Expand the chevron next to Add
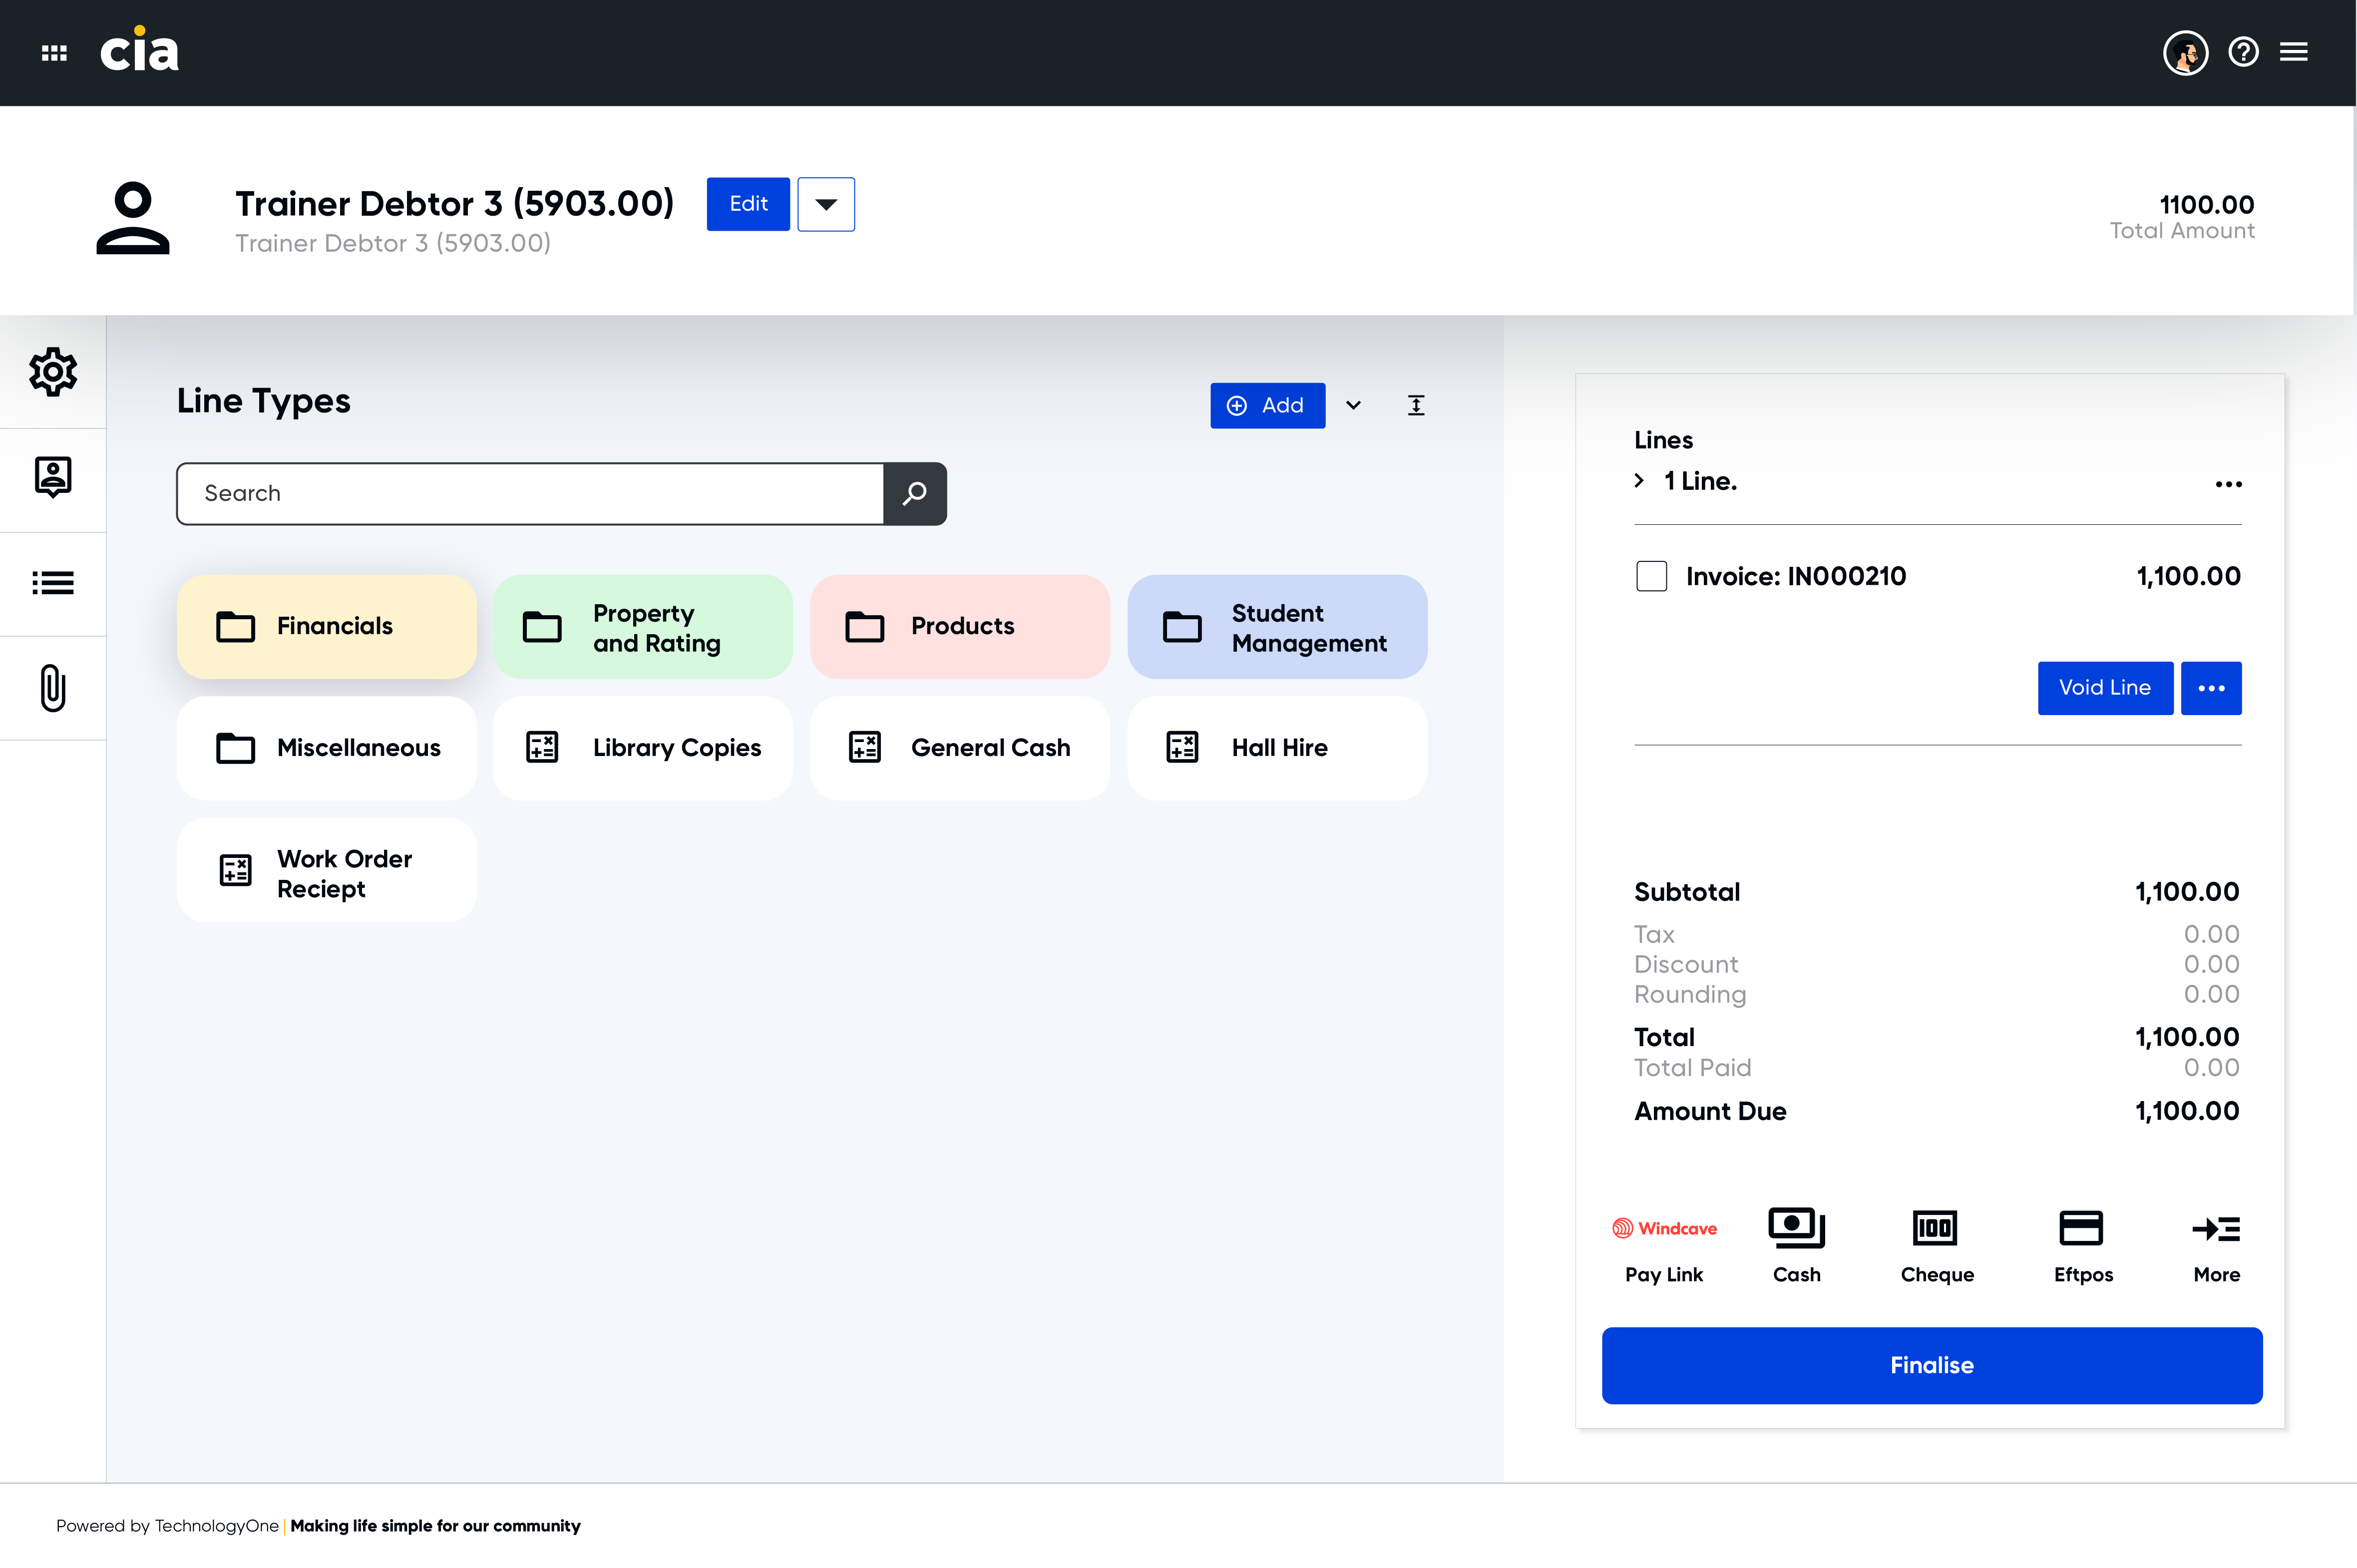 (x=1353, y=405)
